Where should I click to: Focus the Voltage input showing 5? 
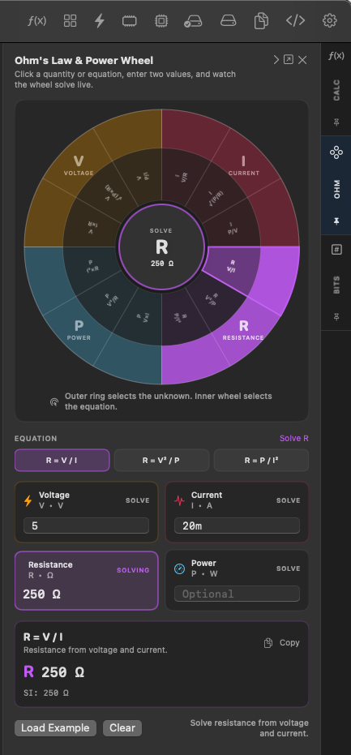(86, 525)
